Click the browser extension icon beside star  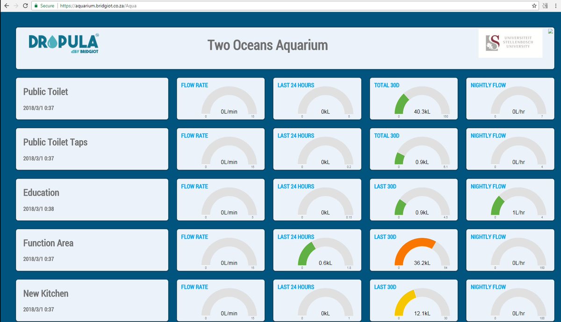545,6
